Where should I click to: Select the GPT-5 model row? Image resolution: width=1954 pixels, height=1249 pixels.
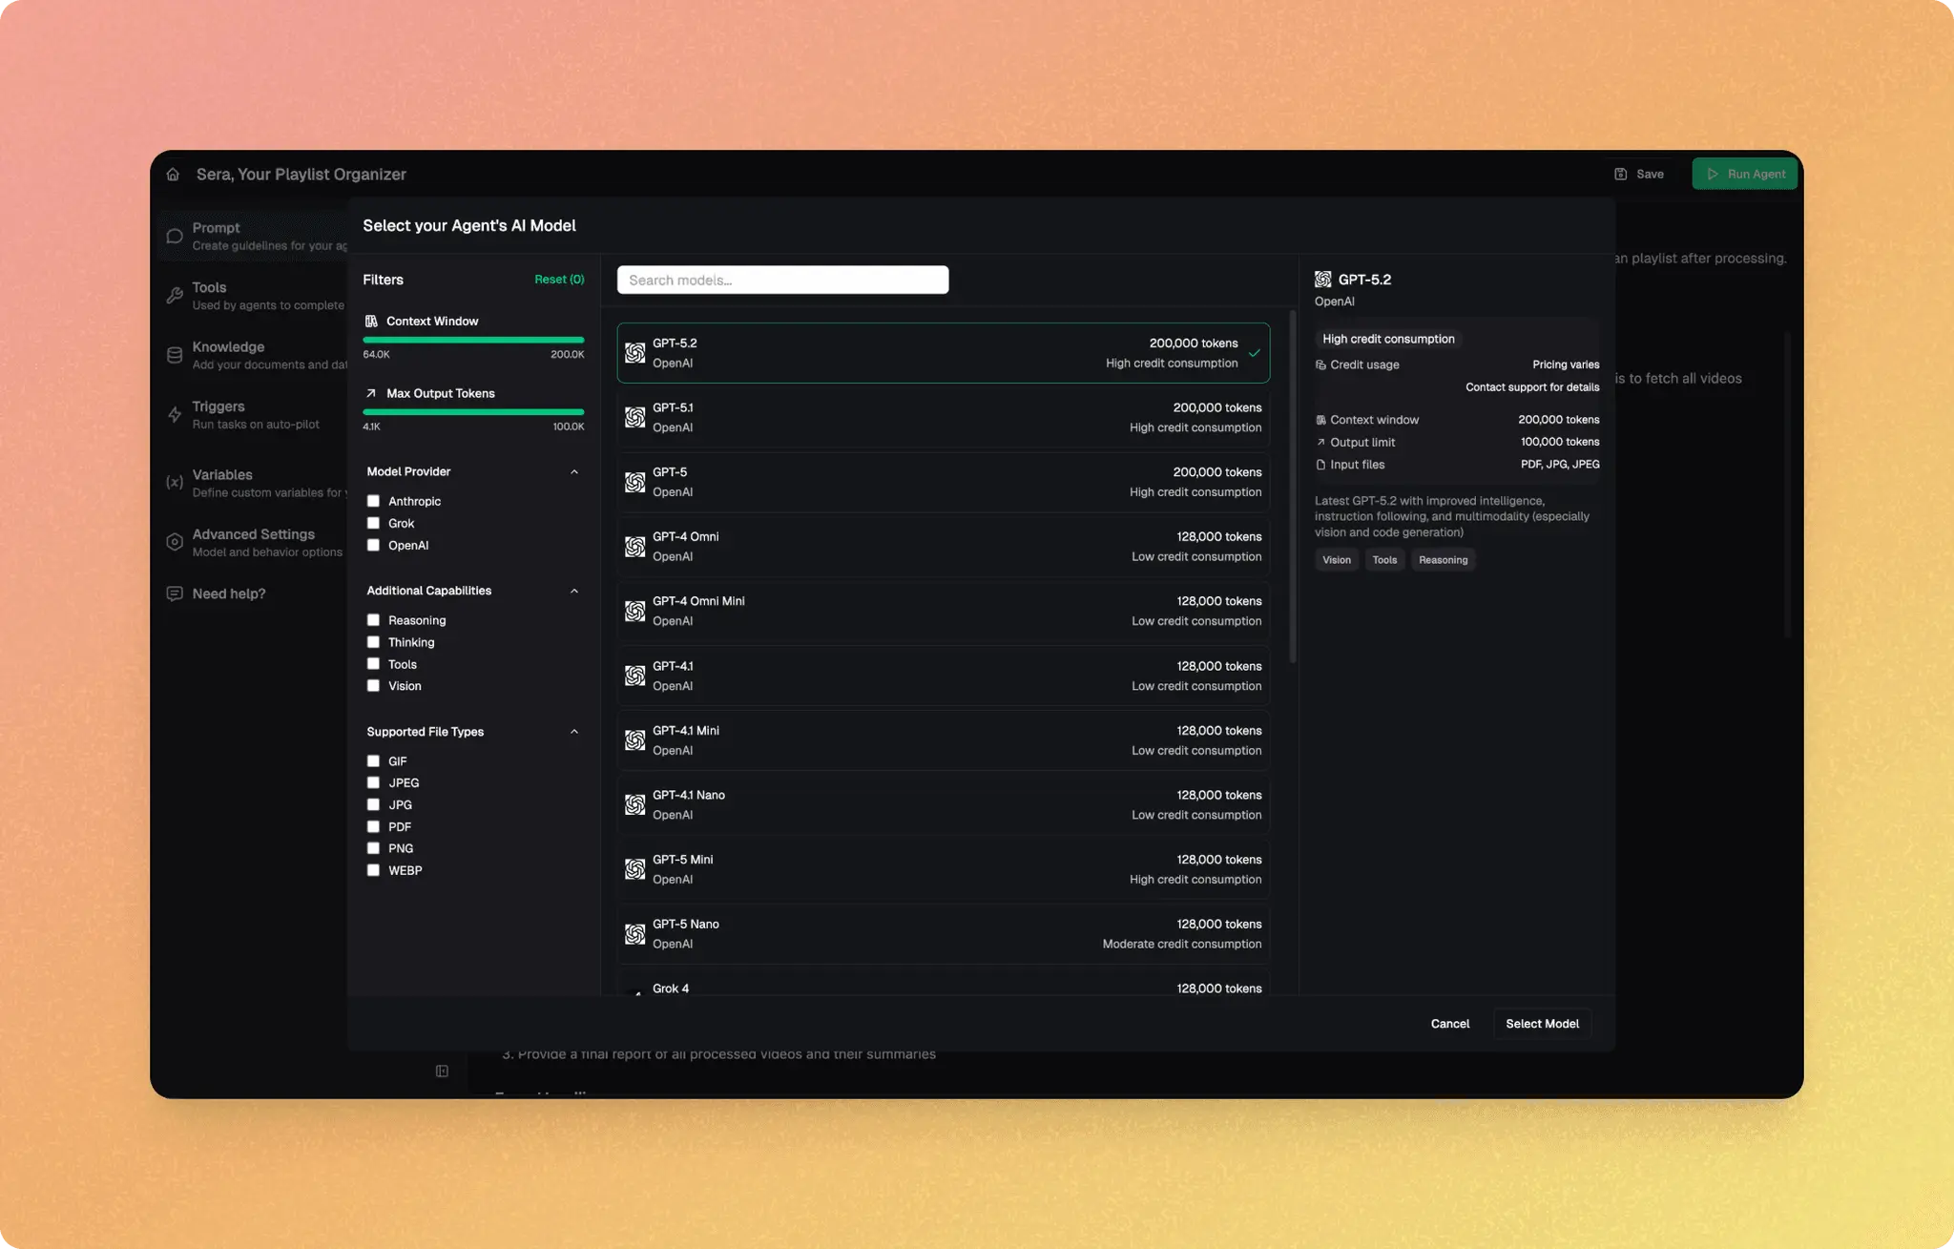coord(943,482)
